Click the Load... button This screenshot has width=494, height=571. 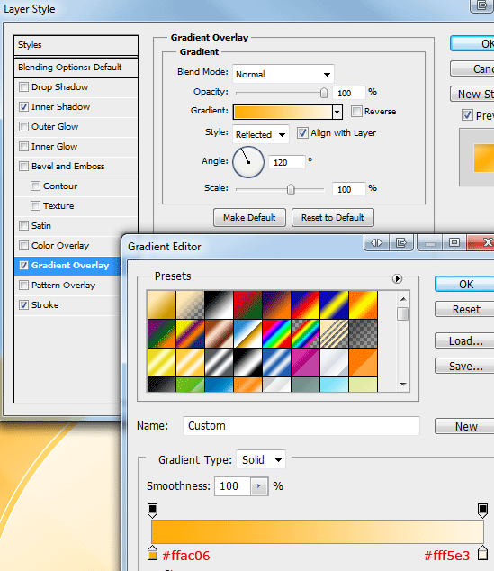click(x=465, y=340)
